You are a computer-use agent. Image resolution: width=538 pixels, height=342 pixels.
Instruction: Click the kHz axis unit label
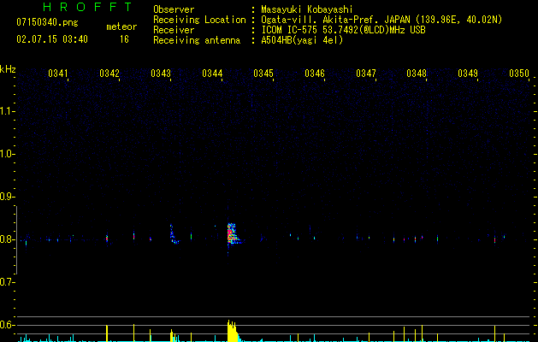click(x=8, y=69)
